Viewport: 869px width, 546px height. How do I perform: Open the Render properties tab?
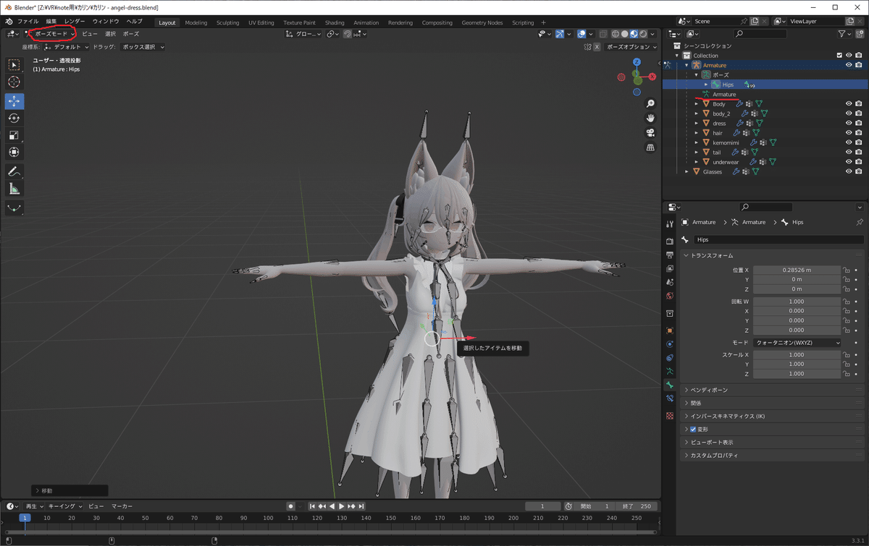click(670, 240)
